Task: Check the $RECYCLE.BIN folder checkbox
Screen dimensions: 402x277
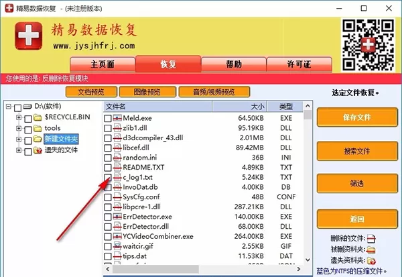Action: [28, 119]
